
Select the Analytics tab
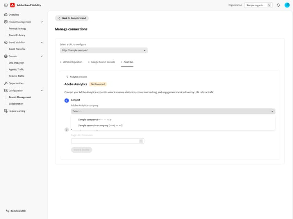pos(127,62)
